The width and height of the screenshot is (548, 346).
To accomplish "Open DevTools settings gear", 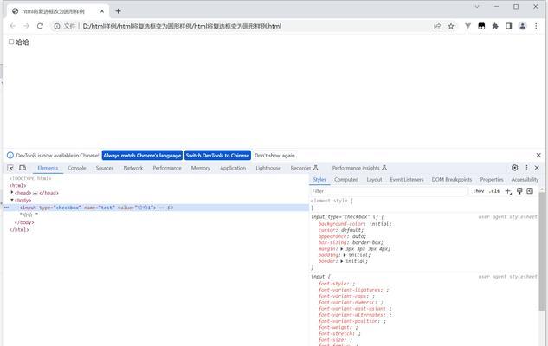I will click(x=514, y=168).
